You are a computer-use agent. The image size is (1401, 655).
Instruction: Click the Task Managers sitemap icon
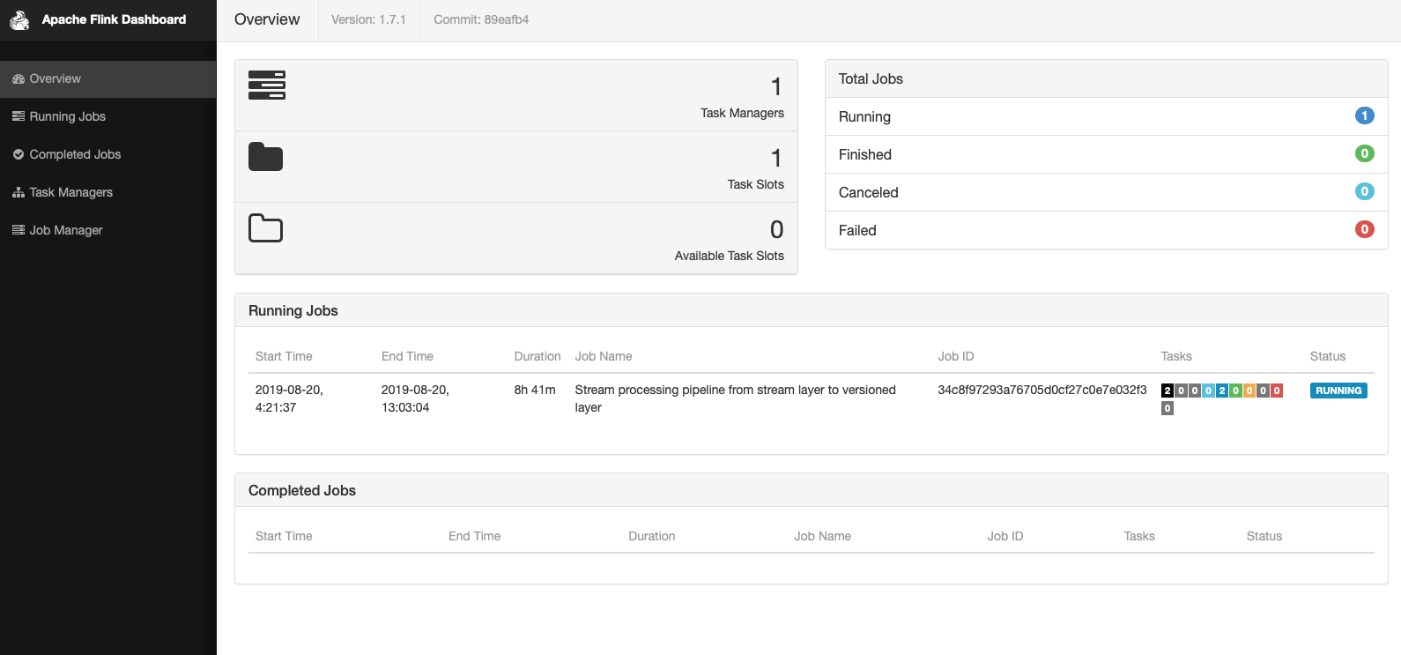point(19,192)
